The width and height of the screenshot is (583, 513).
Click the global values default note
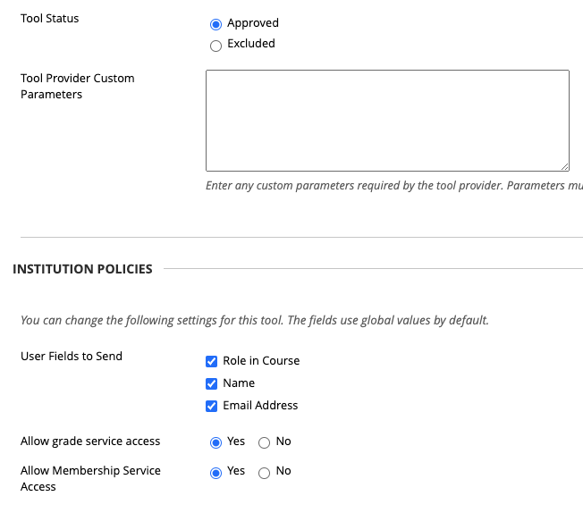pyautogui.click(x=255, y=320)
